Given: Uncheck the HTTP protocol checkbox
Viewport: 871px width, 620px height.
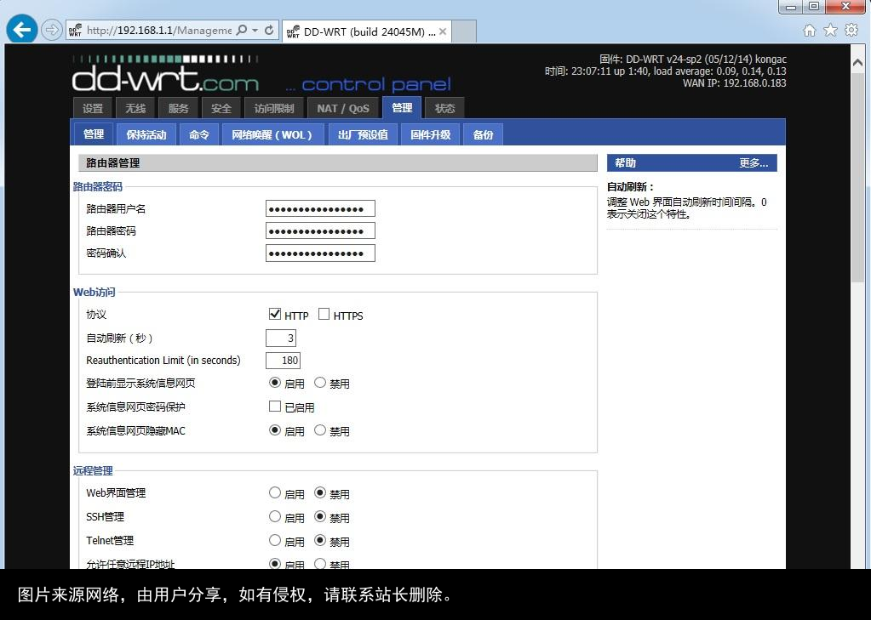Looking at the screenshot, I should pos(275,314).
